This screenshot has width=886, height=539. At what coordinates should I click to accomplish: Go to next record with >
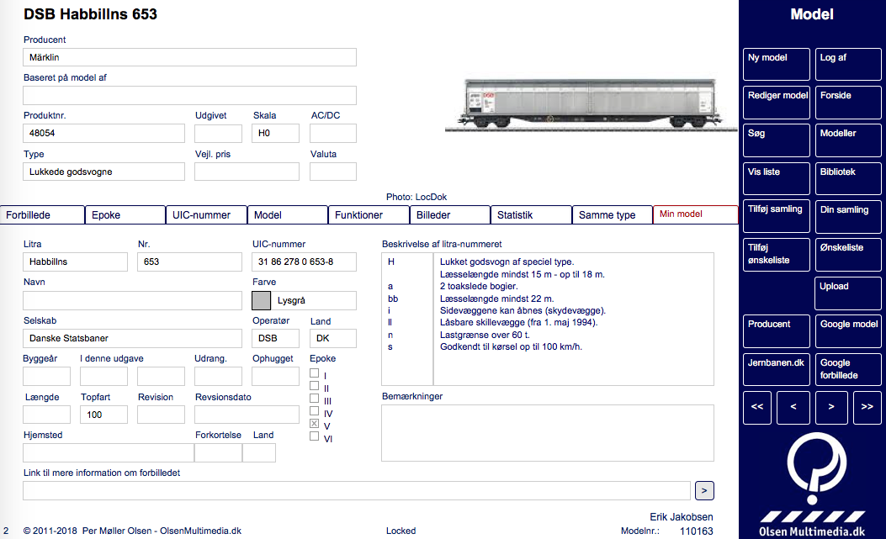point(831,407)
